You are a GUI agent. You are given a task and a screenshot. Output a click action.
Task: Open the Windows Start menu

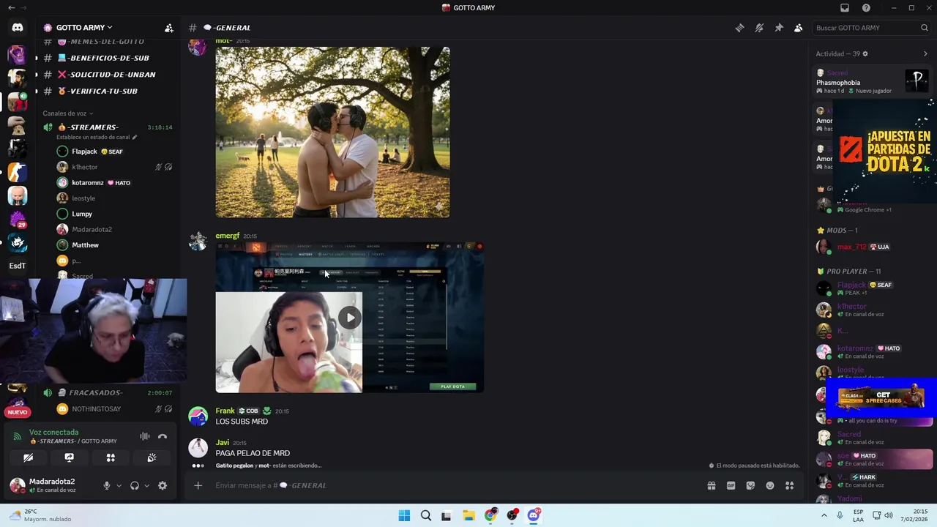pos(404,515)
